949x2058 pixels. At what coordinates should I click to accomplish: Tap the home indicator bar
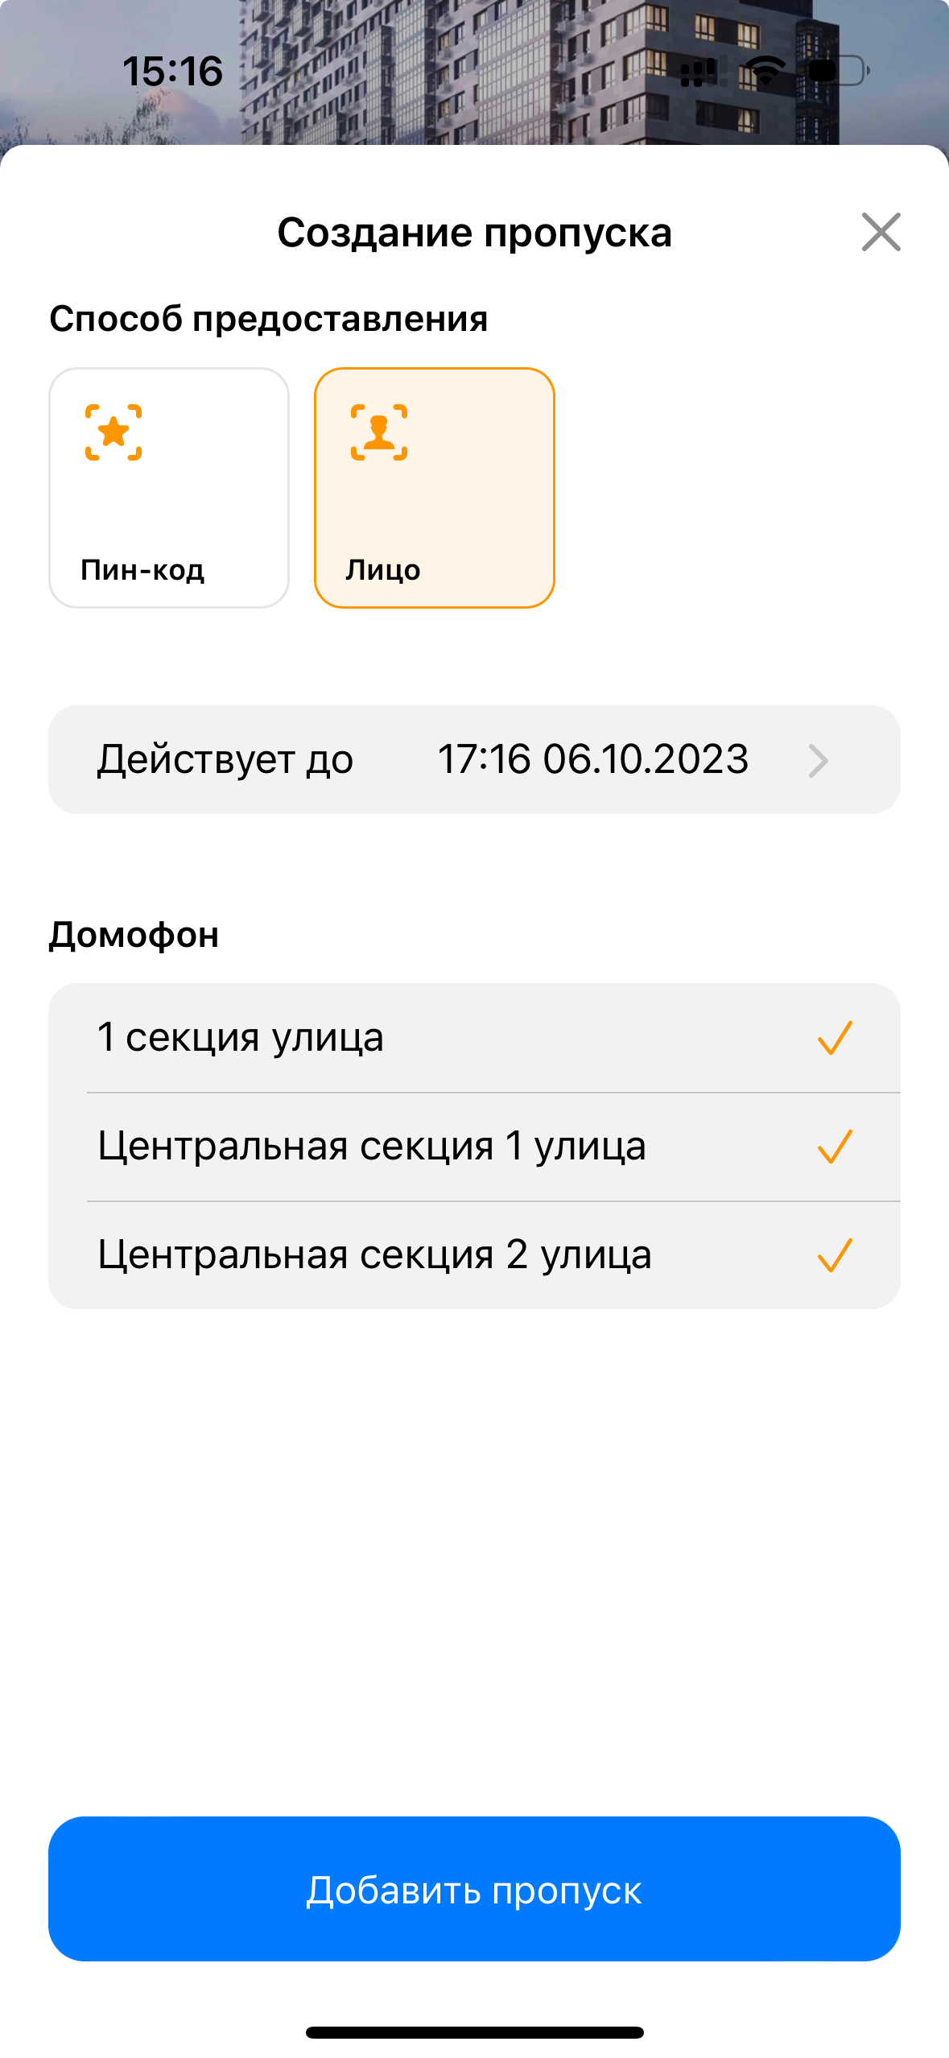[x=474, y=2032]
